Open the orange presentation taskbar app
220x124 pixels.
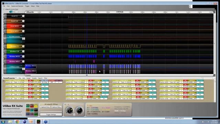pos(31,122)
